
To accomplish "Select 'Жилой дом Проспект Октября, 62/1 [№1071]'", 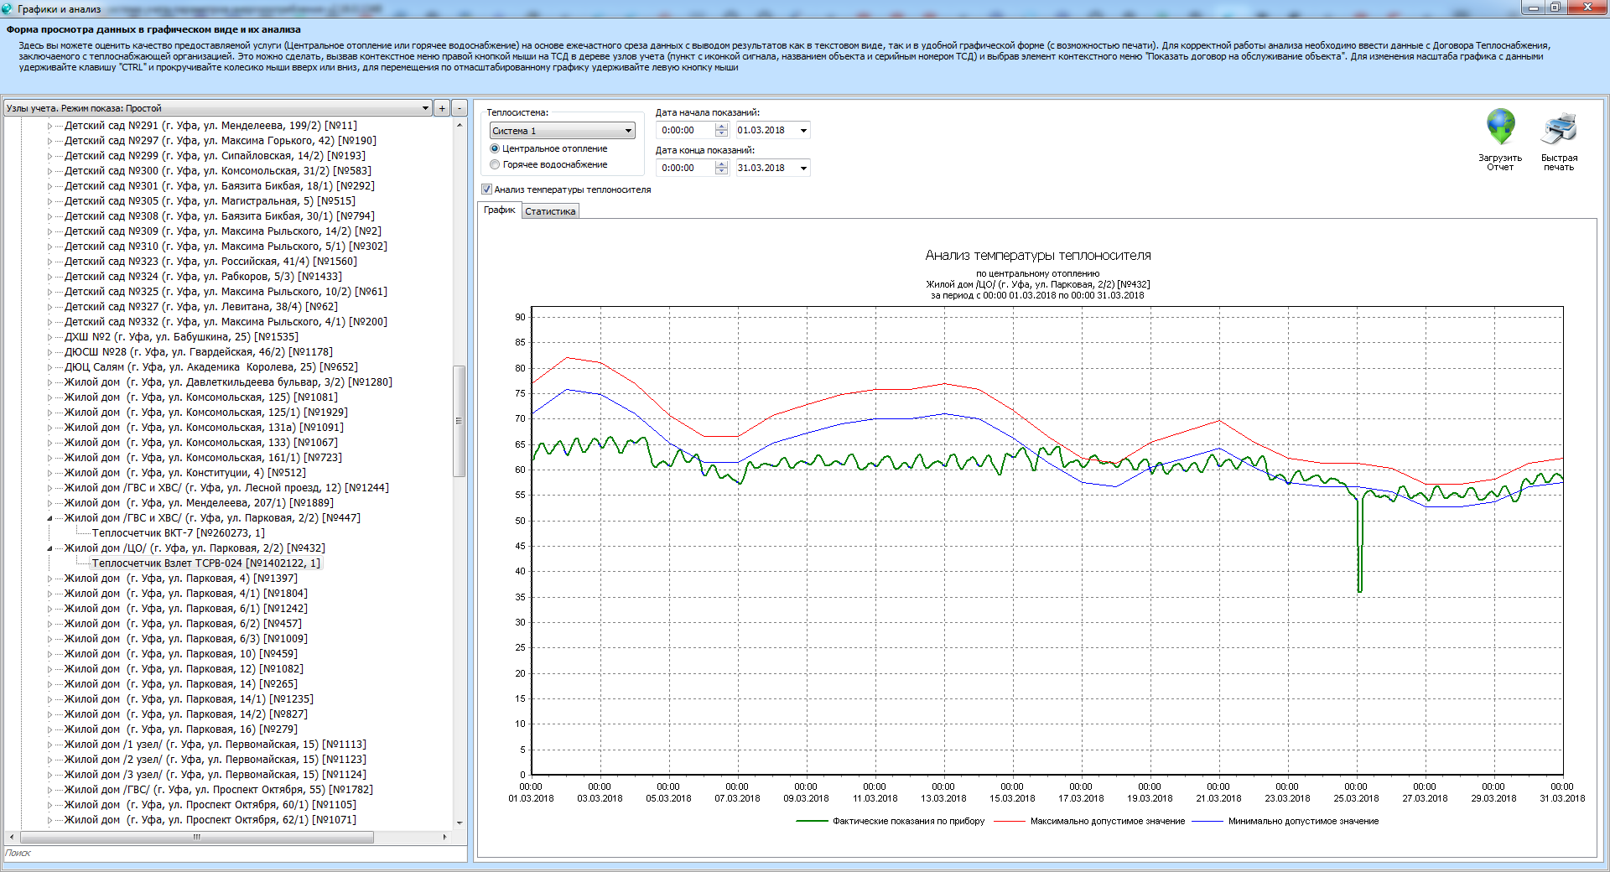I will click(x=210, y=820).
